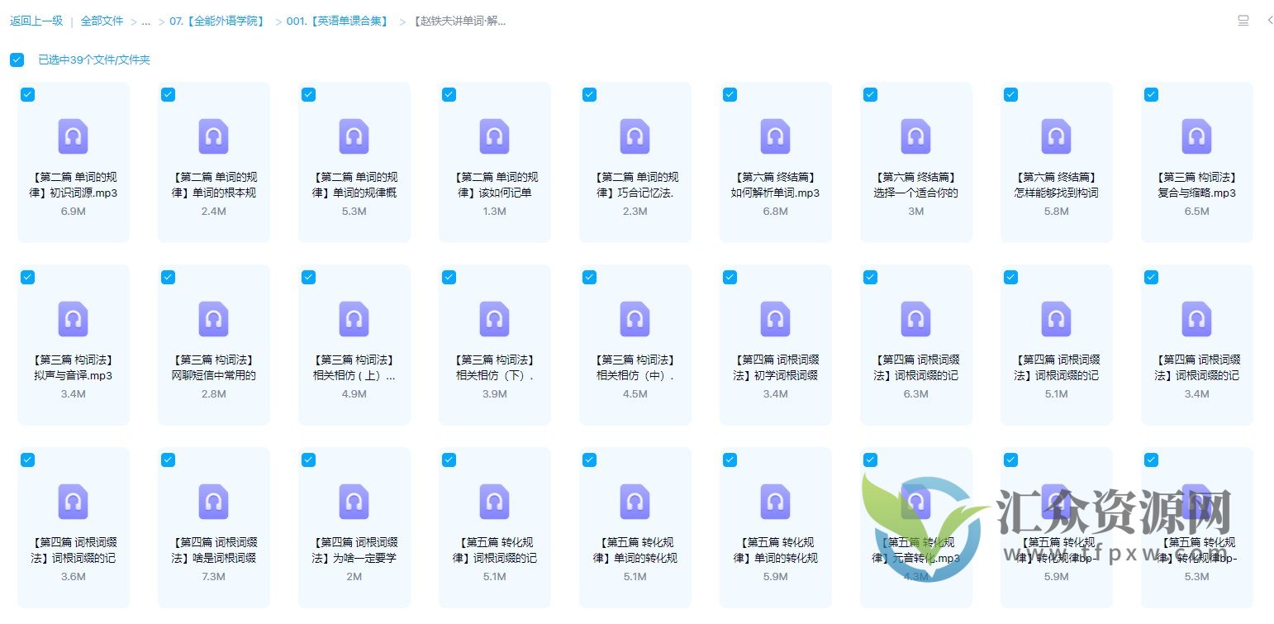Viewport: 1274px width, 624px height.
Task: Click the audio icon of 初识词源.mp3
Action: [x=73, y=136]
